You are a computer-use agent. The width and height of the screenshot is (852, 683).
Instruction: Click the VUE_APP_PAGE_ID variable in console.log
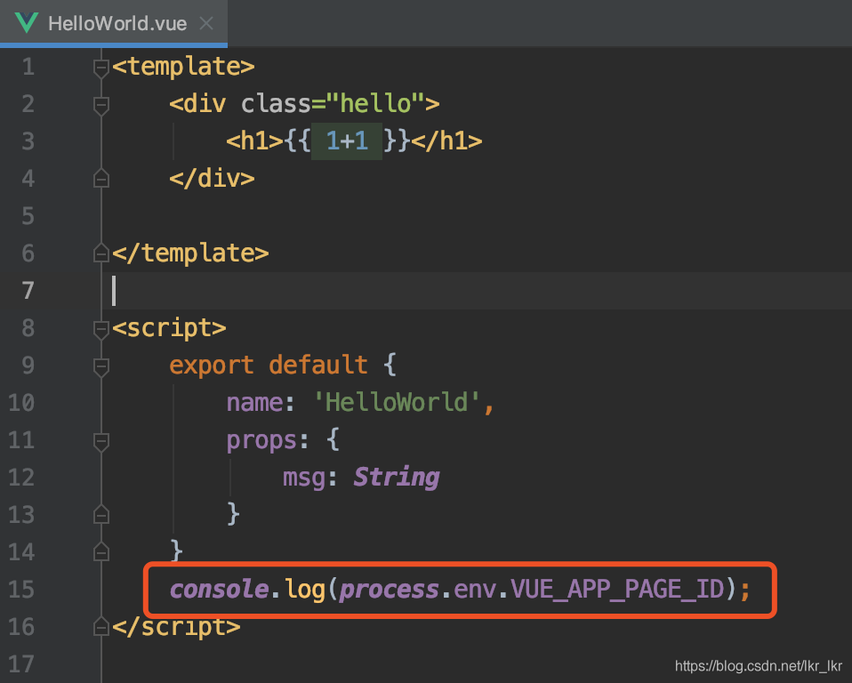[x=618, y=590]
